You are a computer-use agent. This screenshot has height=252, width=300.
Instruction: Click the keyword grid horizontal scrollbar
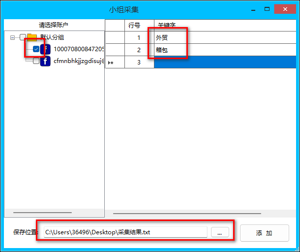pyautogui.click(x=187, y=214)
